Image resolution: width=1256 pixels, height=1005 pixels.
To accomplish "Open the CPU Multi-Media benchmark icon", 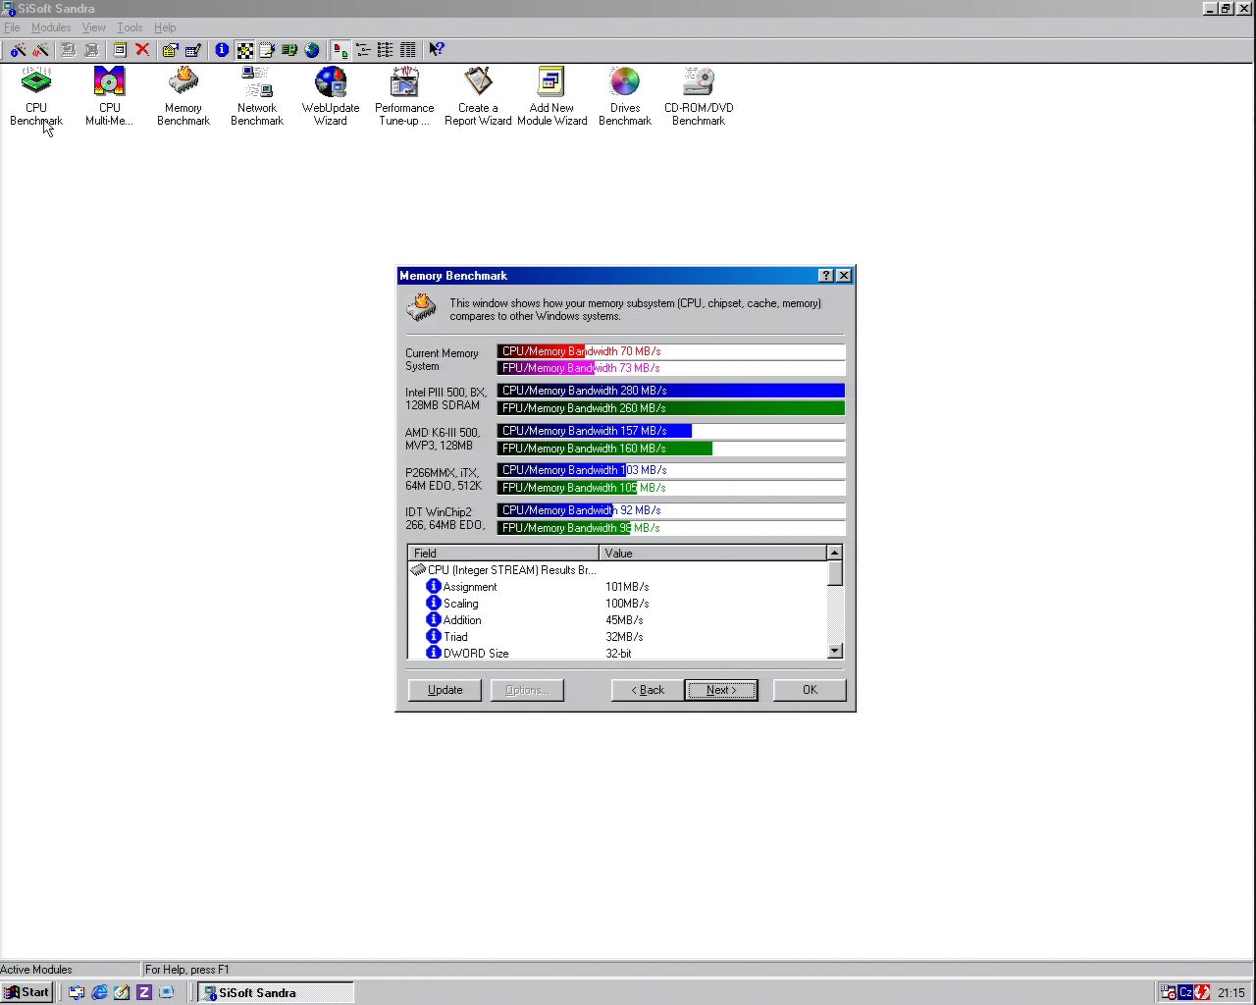I will tap(109, 96).
